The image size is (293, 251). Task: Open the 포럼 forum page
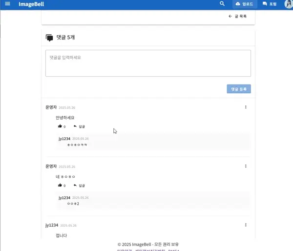pyautogui.click(x=270, y=4)
